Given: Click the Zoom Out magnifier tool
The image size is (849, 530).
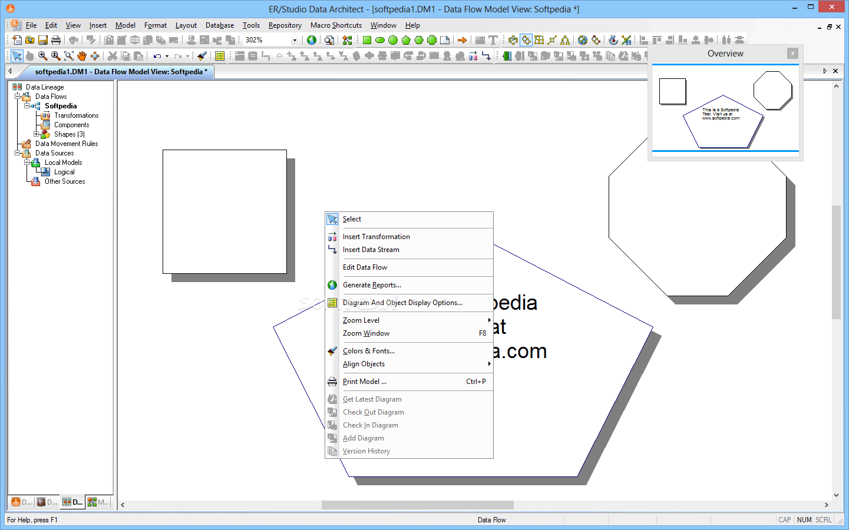Looking at the screenshot, I should point(56,56).
